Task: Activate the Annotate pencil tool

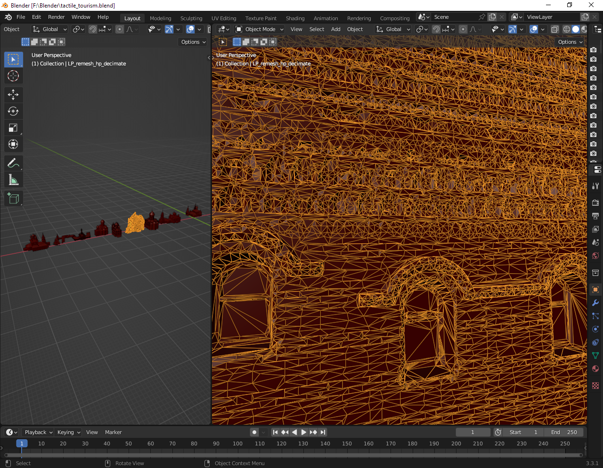Action: [13, 163]
